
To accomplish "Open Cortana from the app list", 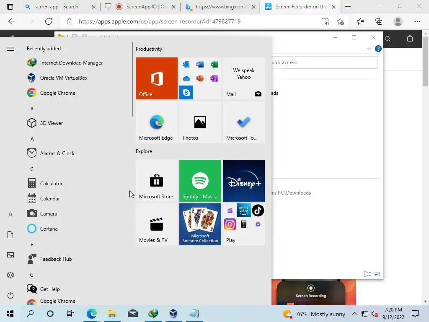I will pyautogui.click(x=42, y=229).
